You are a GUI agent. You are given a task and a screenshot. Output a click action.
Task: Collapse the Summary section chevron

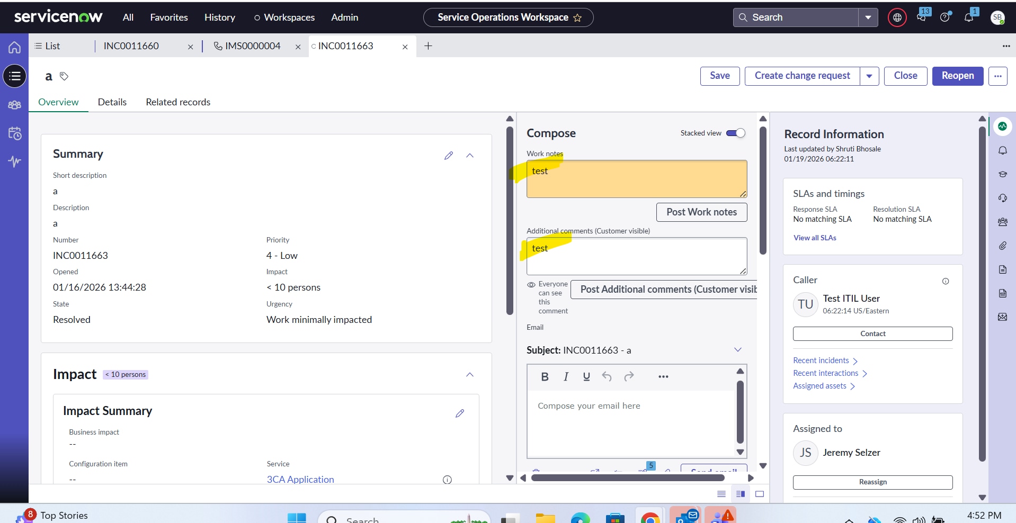point(470,156)
